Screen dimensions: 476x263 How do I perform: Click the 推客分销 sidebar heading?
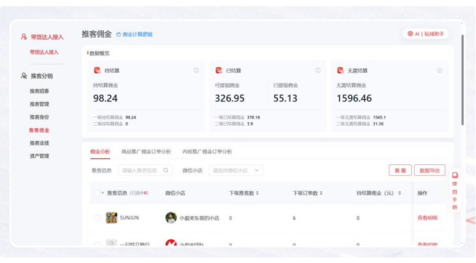tap(42, 76)
